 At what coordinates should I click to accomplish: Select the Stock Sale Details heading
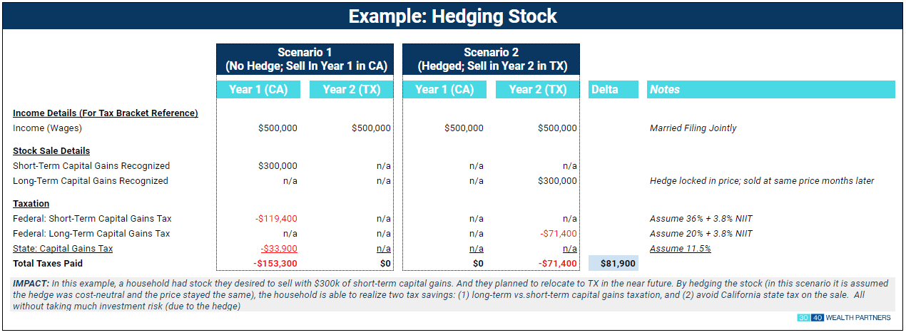pyautogui.click(x=51, y=151)
